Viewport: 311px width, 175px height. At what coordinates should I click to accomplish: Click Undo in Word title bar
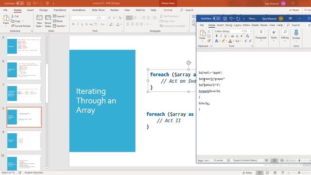pyautogui.click(x=231, y=18)
